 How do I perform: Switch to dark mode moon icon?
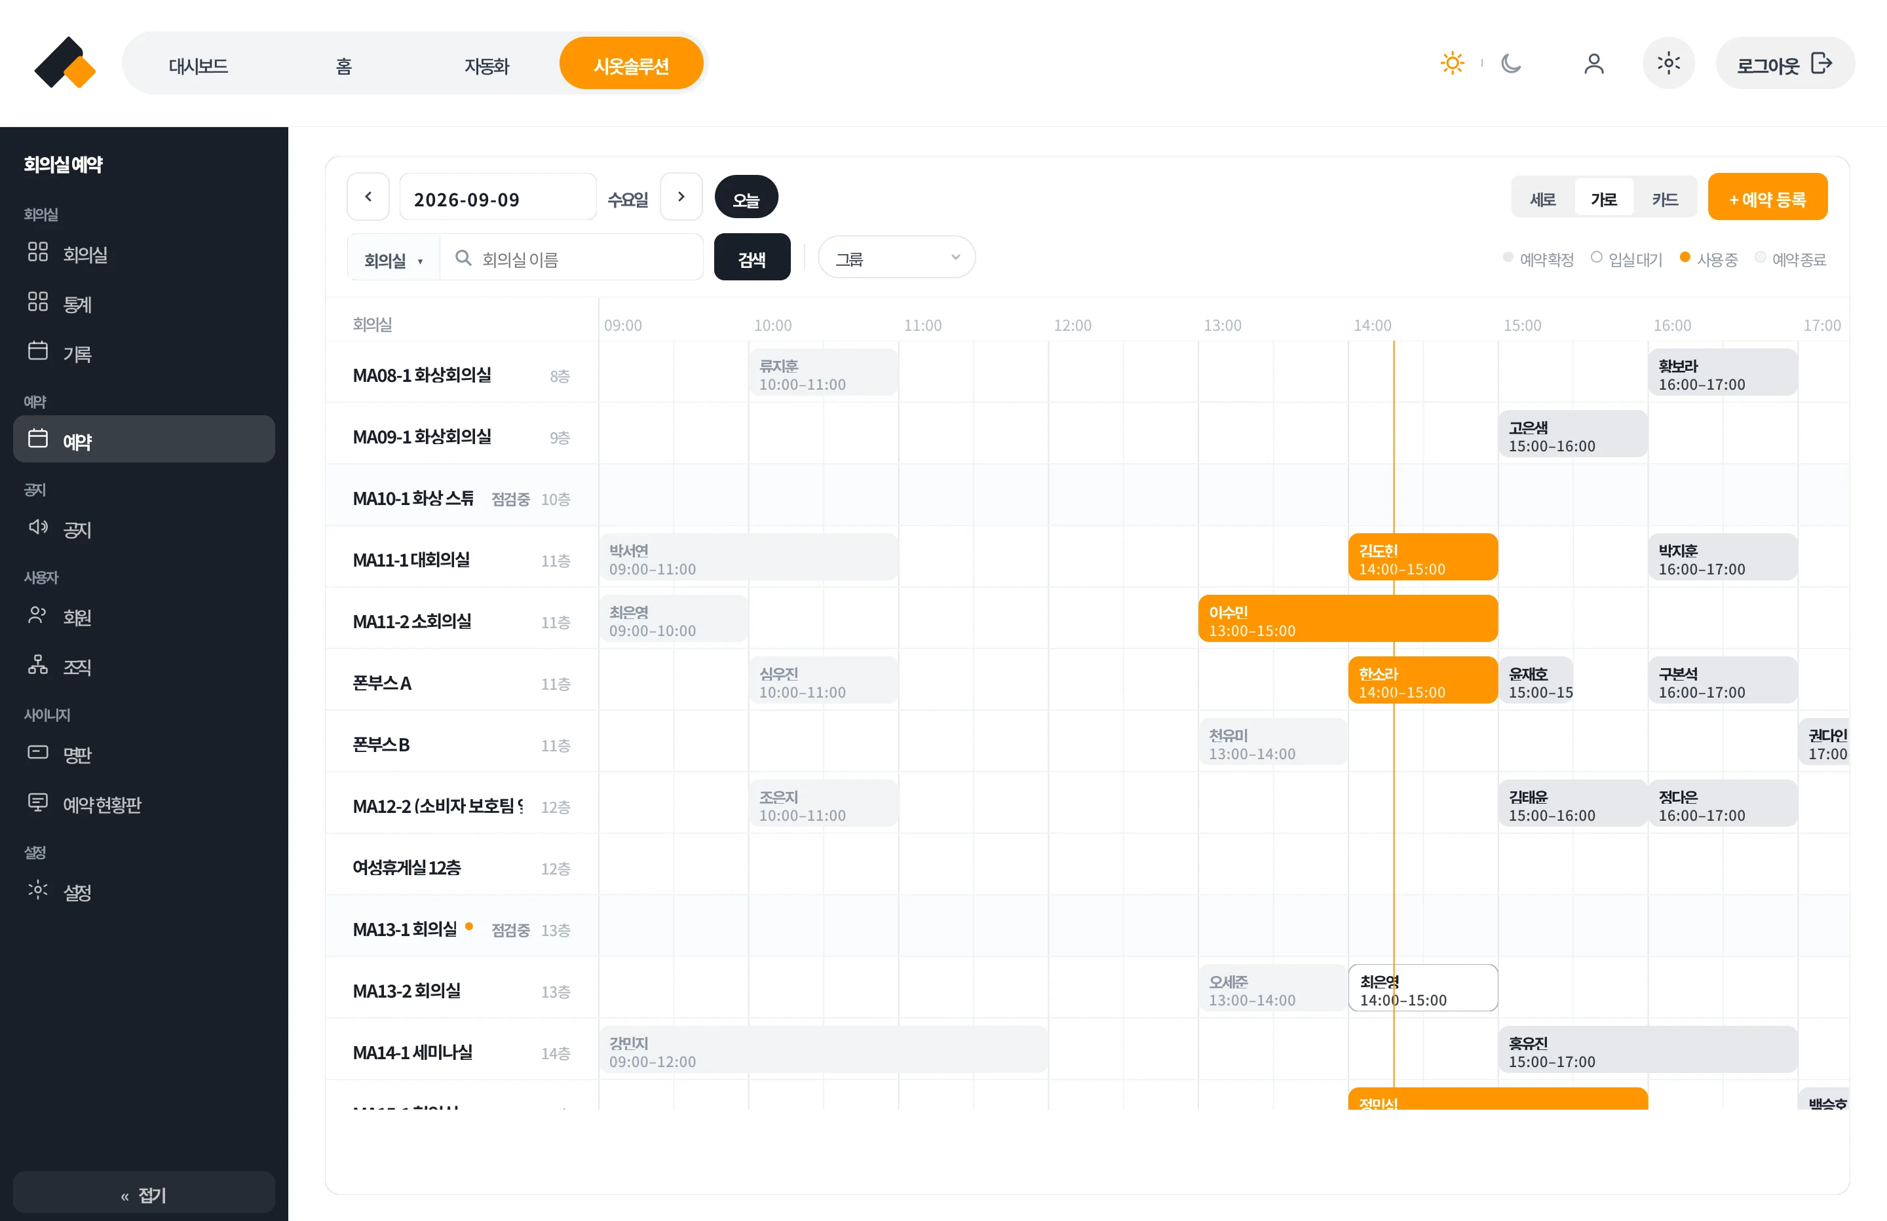pos(1511,64)
